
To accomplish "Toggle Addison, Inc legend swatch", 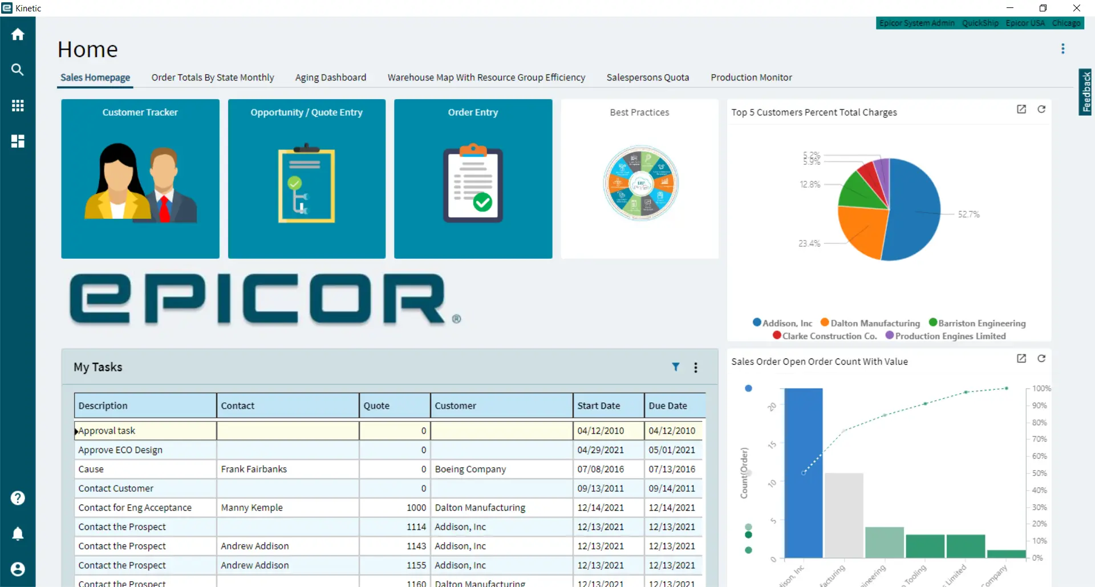I will pyautogui.click(x=757, y=323).
